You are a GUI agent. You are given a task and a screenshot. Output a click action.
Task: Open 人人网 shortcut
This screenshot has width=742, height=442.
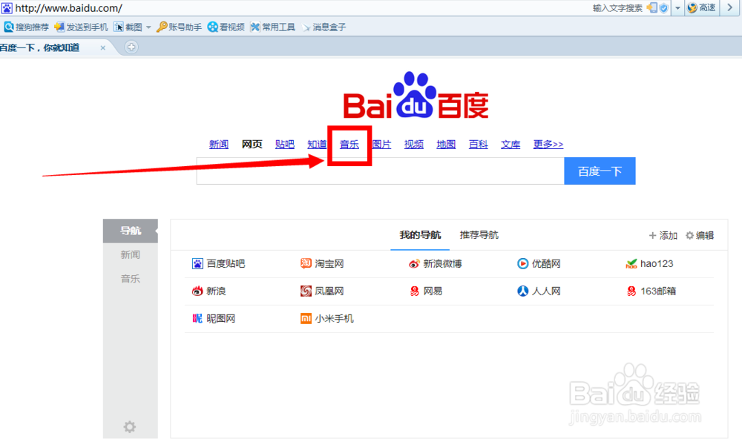pyautogui.click(x=539, y=291)
